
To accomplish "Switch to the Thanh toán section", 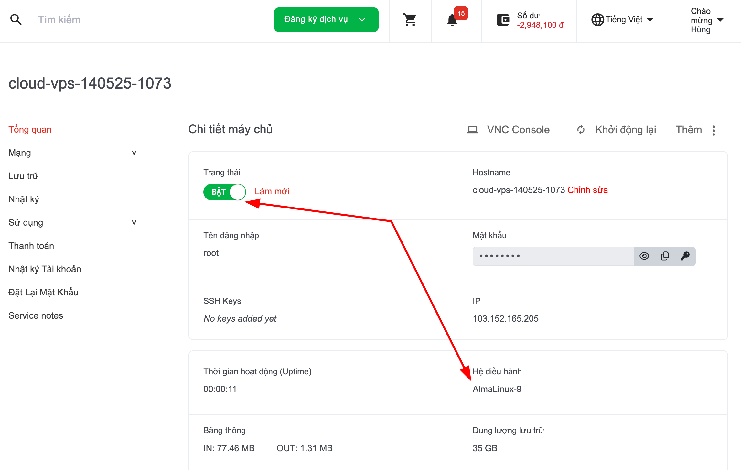I will point(31,246).
